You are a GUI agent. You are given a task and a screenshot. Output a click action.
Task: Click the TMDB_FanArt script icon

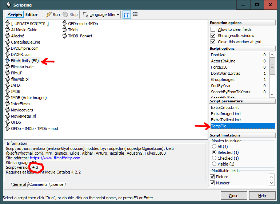[x=65, y=36]
